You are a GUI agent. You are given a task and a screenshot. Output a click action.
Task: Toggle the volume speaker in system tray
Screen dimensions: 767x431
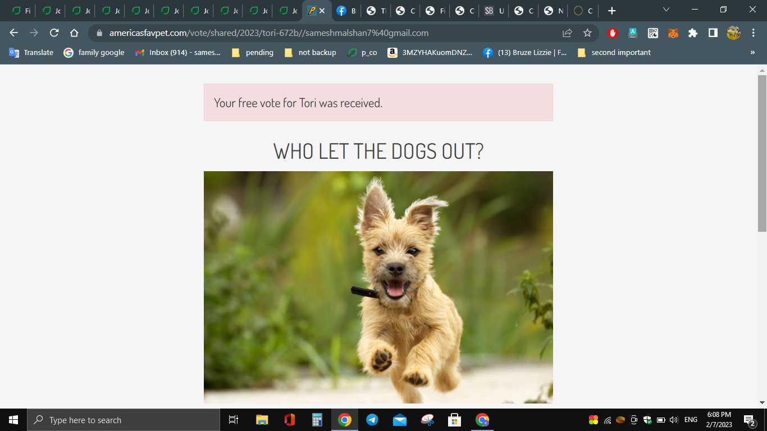pos(674,420)
